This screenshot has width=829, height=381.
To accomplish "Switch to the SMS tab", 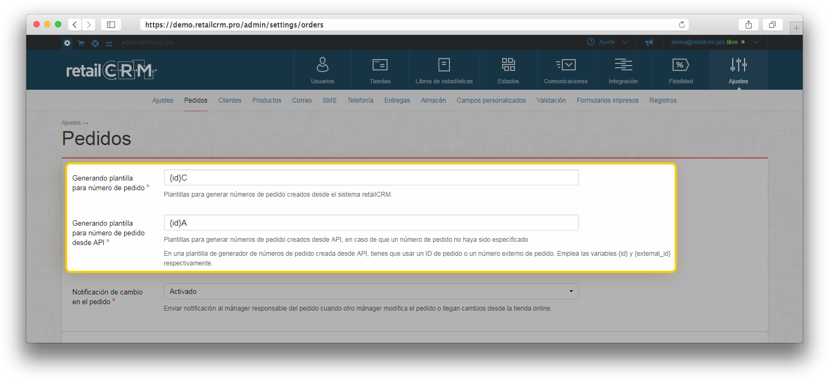I will pos(330,100).
